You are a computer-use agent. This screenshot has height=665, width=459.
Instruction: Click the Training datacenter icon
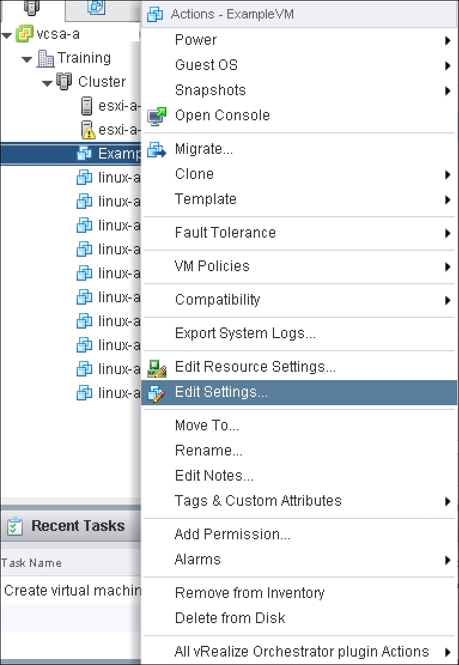click(x=45, y=58)
